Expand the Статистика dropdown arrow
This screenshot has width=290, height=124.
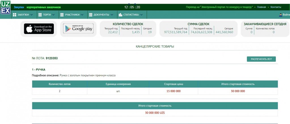141,15
